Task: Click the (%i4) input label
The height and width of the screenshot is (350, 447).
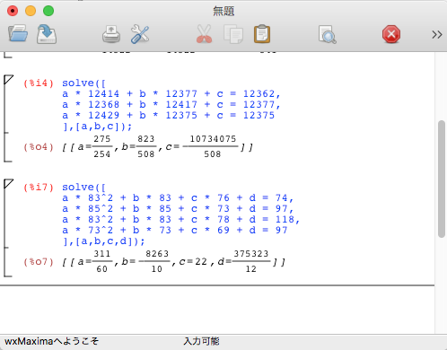Action: [39, 83]
